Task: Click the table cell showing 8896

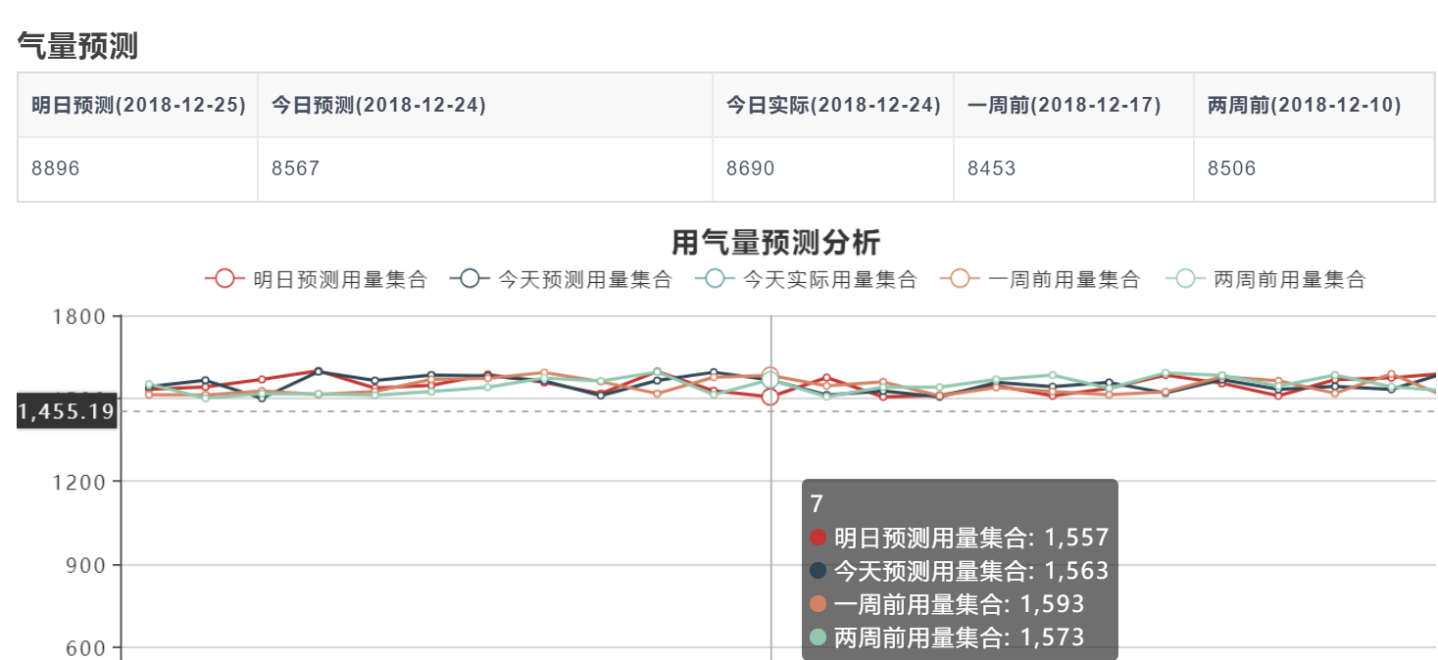Action: 56,168
